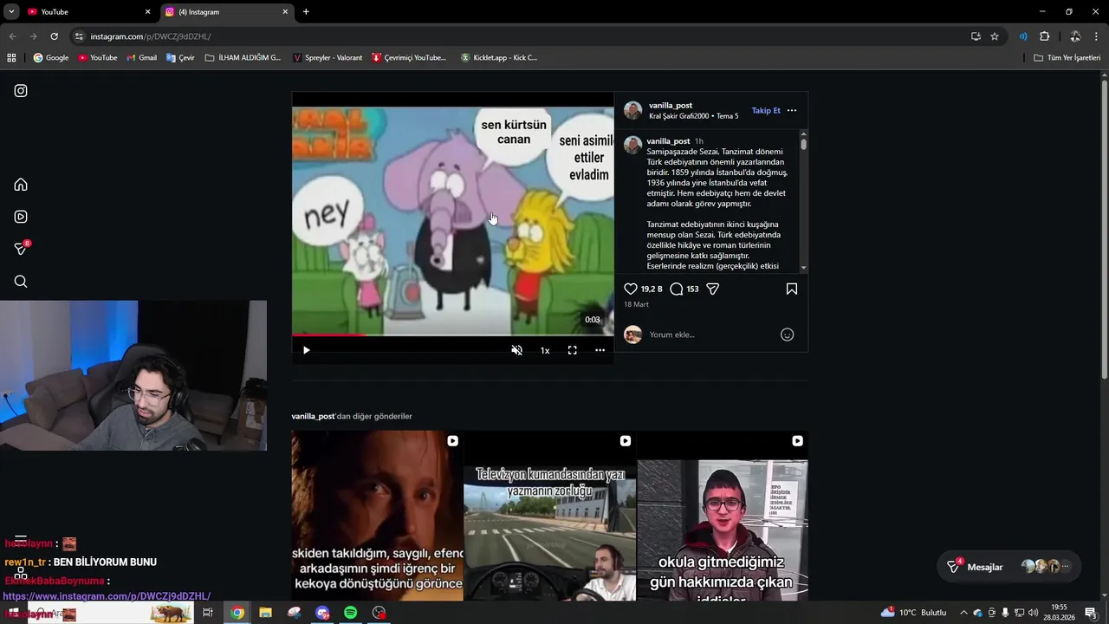Go to Instagram home feed icon
This screenshot has height=624, width=1109.
pos(21,185)
